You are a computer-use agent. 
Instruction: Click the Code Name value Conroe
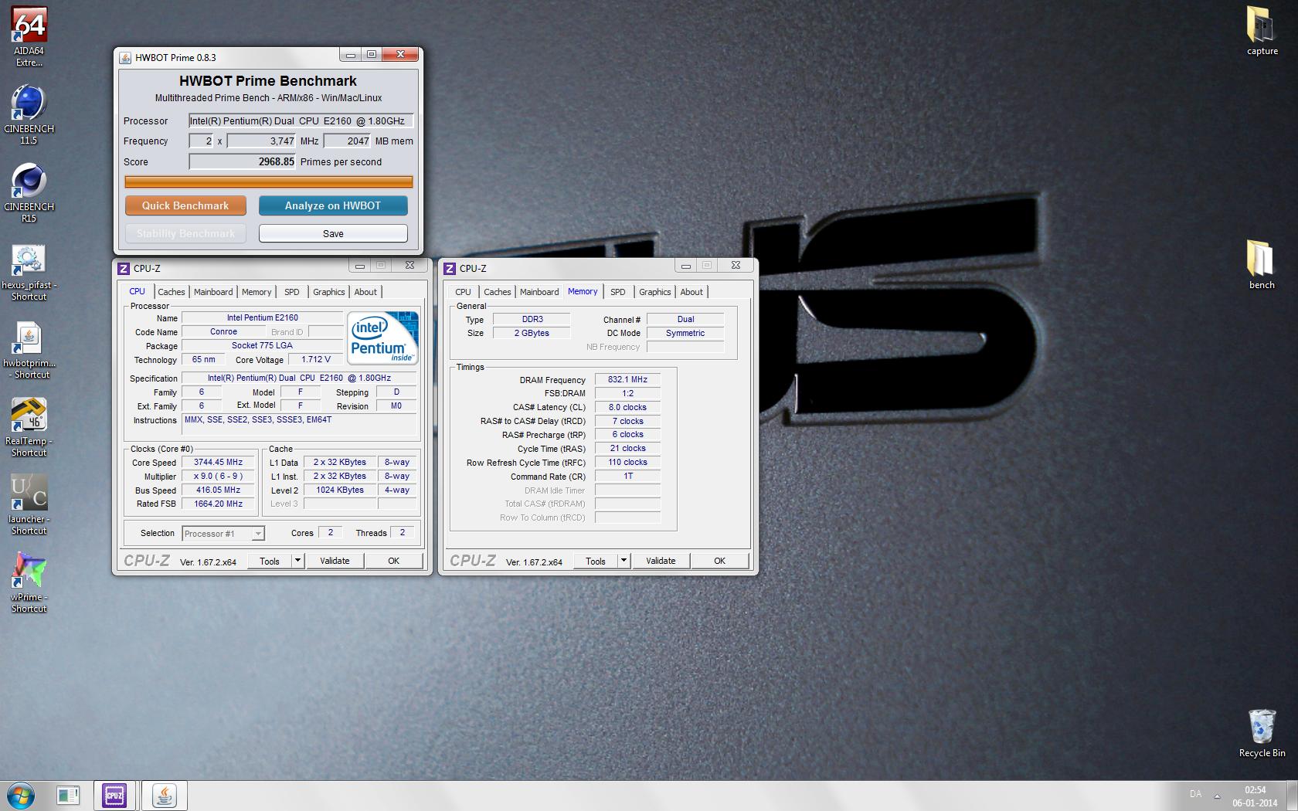223,332
